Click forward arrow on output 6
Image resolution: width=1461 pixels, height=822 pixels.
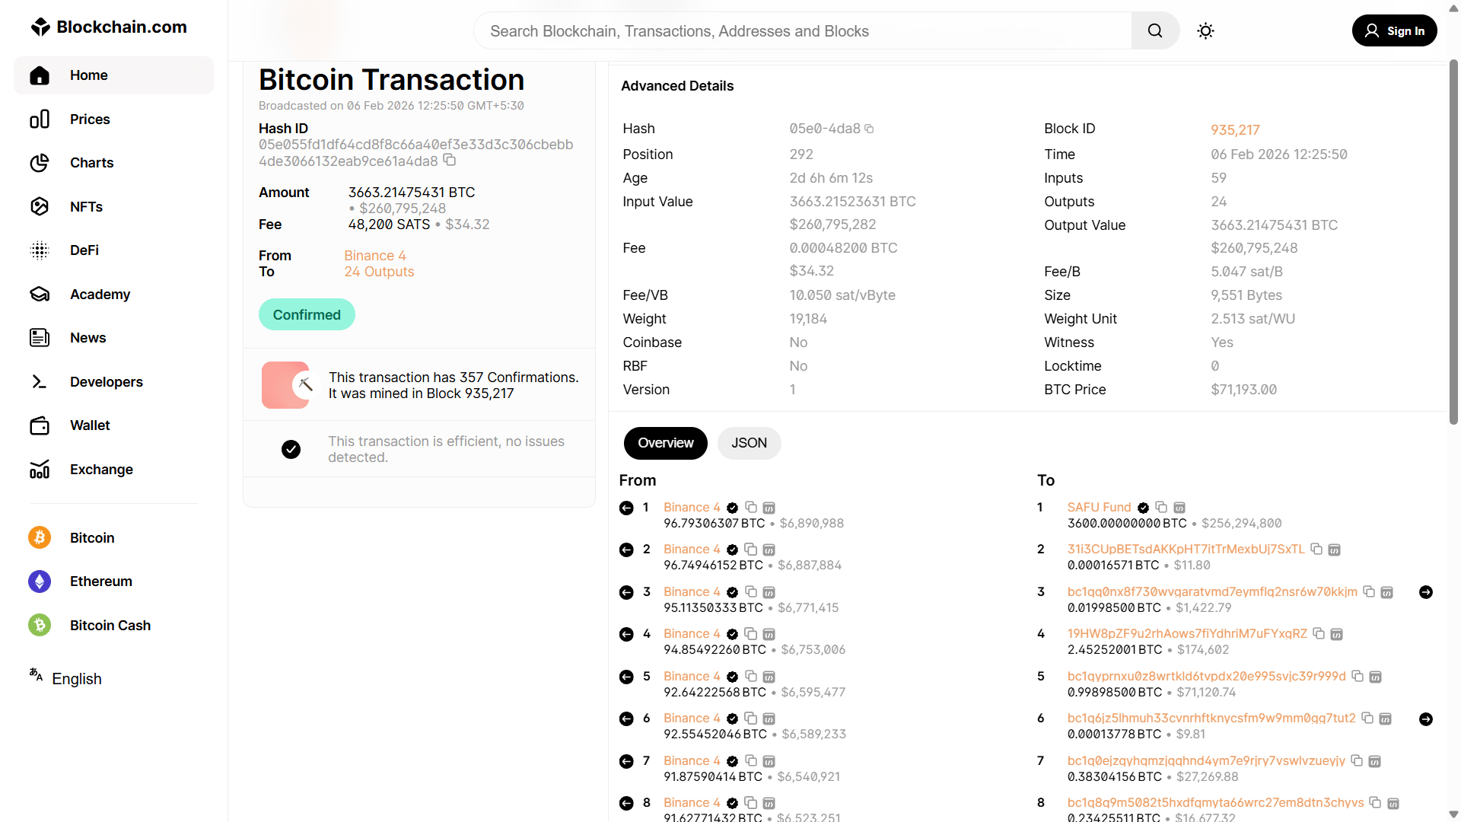(x=1426, y=718)
